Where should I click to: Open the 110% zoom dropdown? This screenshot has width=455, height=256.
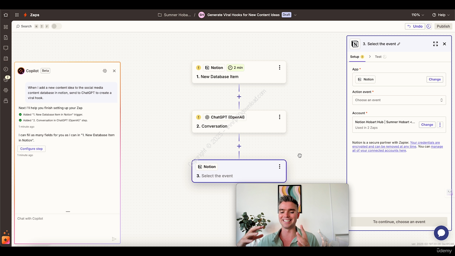click(x=418, y=15)
